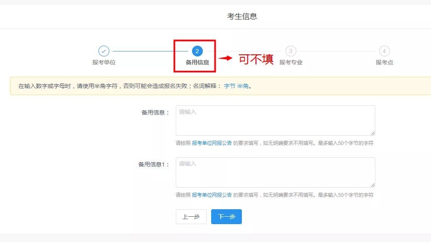Click the completed checkmark step circle
Screen dimensions: 431x242
pos(104,51)
